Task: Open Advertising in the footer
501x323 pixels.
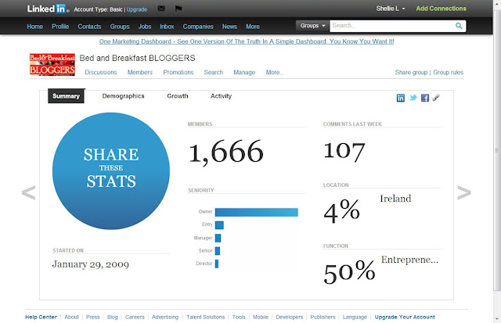Action: [165, 317]
